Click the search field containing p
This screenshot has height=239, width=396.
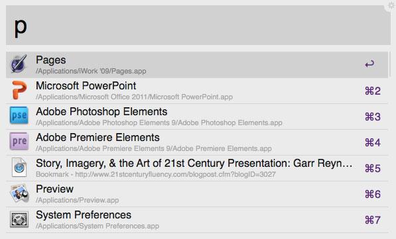coord(198,25)
